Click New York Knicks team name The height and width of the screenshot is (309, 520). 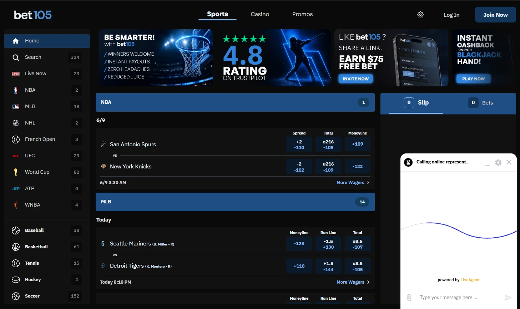[131, 167]
